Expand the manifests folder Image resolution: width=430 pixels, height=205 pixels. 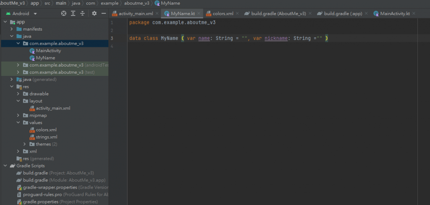click(x=11, y=29)
